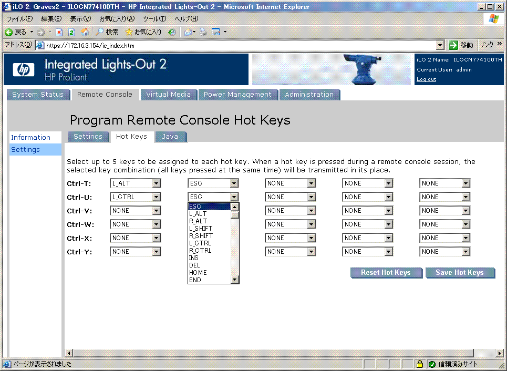Select L_CTRL in the open dropdown list
This screenshot has width=507, height=371.
(210, 243)
